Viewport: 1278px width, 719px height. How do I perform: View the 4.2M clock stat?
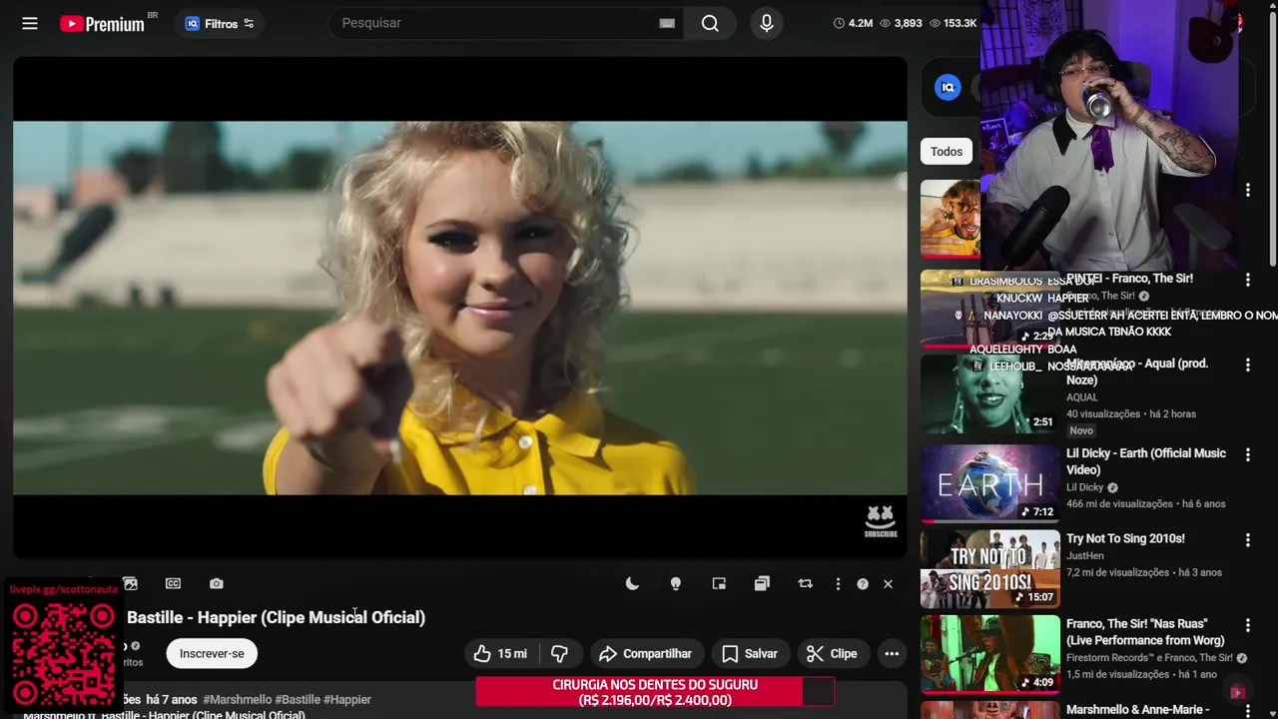pos(854,23)
